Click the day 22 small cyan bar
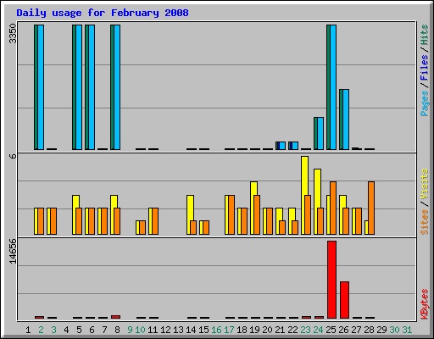Screen dimensions: 434x339 [x=295, y=146]
